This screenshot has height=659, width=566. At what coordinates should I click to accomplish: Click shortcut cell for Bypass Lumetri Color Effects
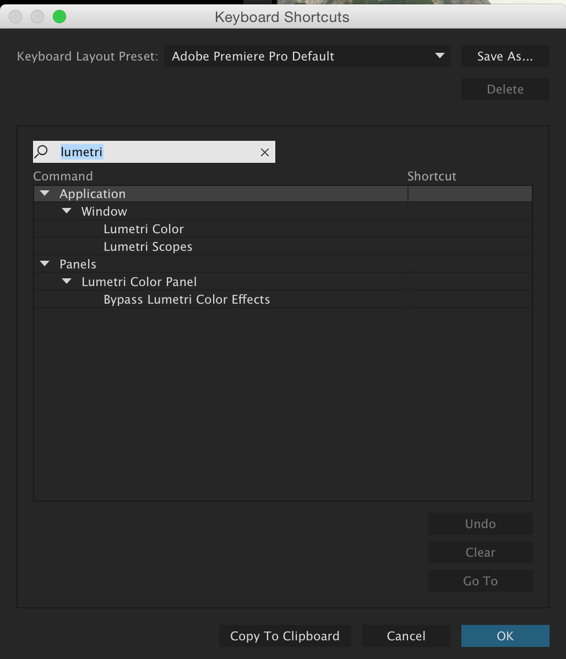click(x=470, y=299)
